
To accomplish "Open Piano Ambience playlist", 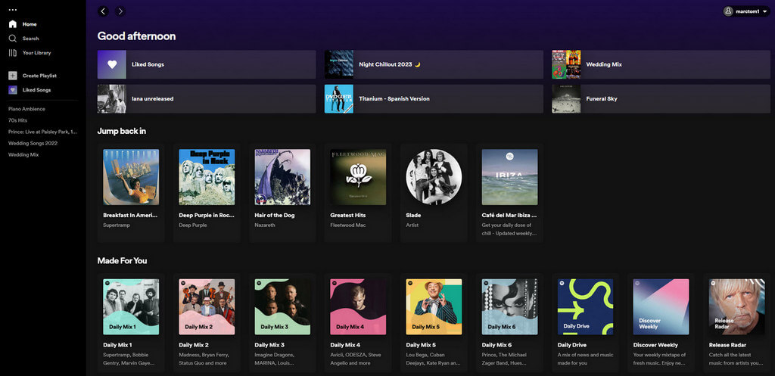I will [x=26, y=109].
